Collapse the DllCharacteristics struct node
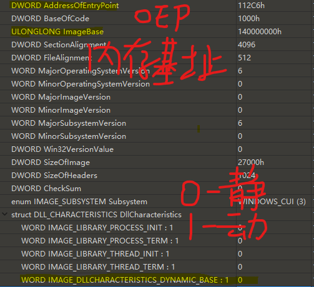This screenshot has width=314, height=287. (x=4, y=214)
